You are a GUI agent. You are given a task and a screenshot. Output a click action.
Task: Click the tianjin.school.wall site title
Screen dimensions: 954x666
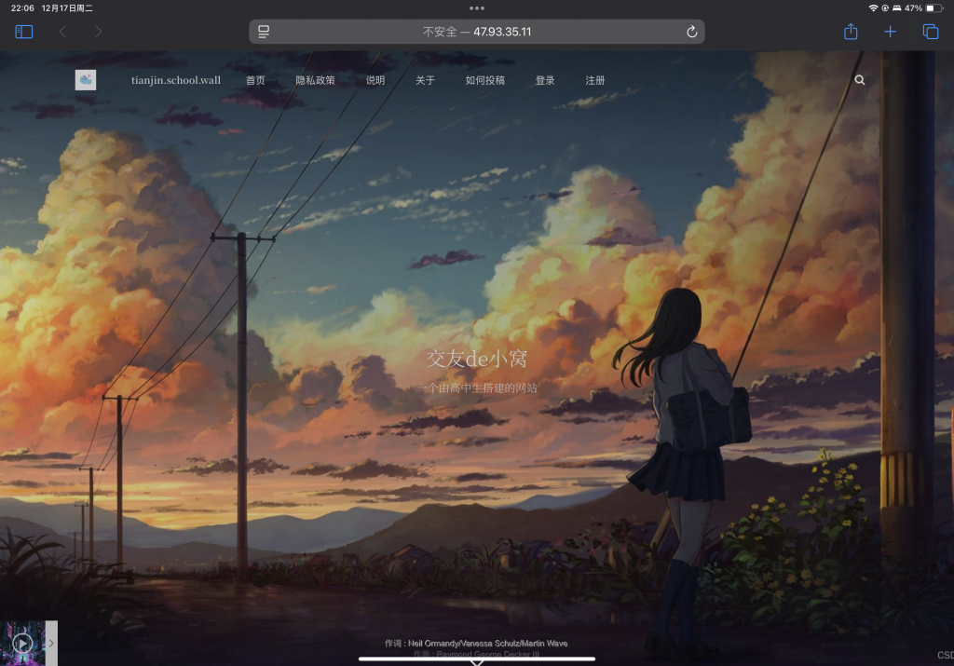pos(176,80)
